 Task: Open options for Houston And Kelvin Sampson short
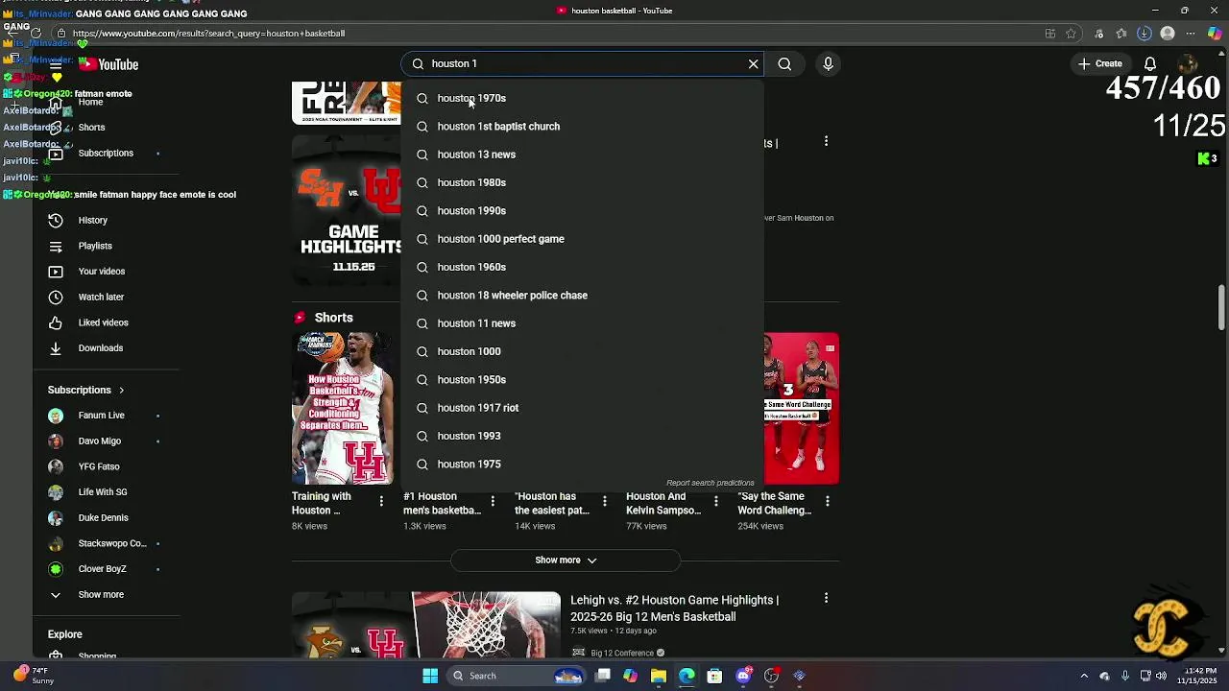pyautogui.click(x=715, y=501)
